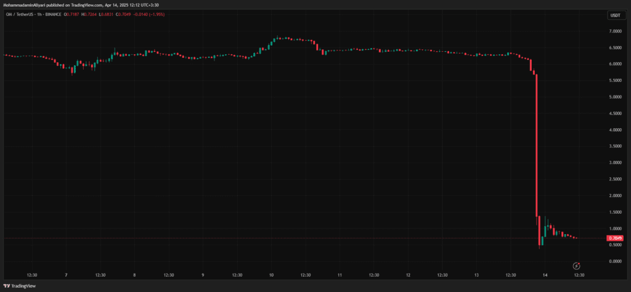
Task: Click the date 12 on time axis
Action: pos(408,275)
